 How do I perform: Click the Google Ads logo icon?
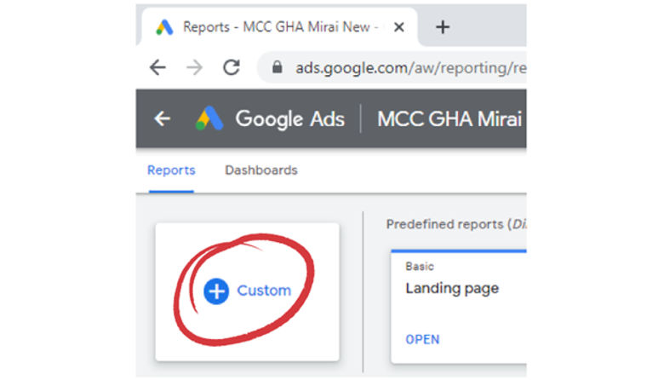[x=209, y=118]
